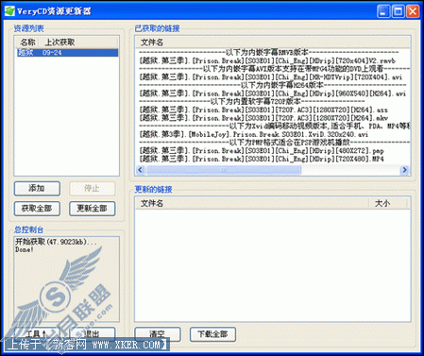This screenshot has height=356, width=424.
Task: Select the 720P.AC3 .mkv file row
Action: tap(263, 118)
